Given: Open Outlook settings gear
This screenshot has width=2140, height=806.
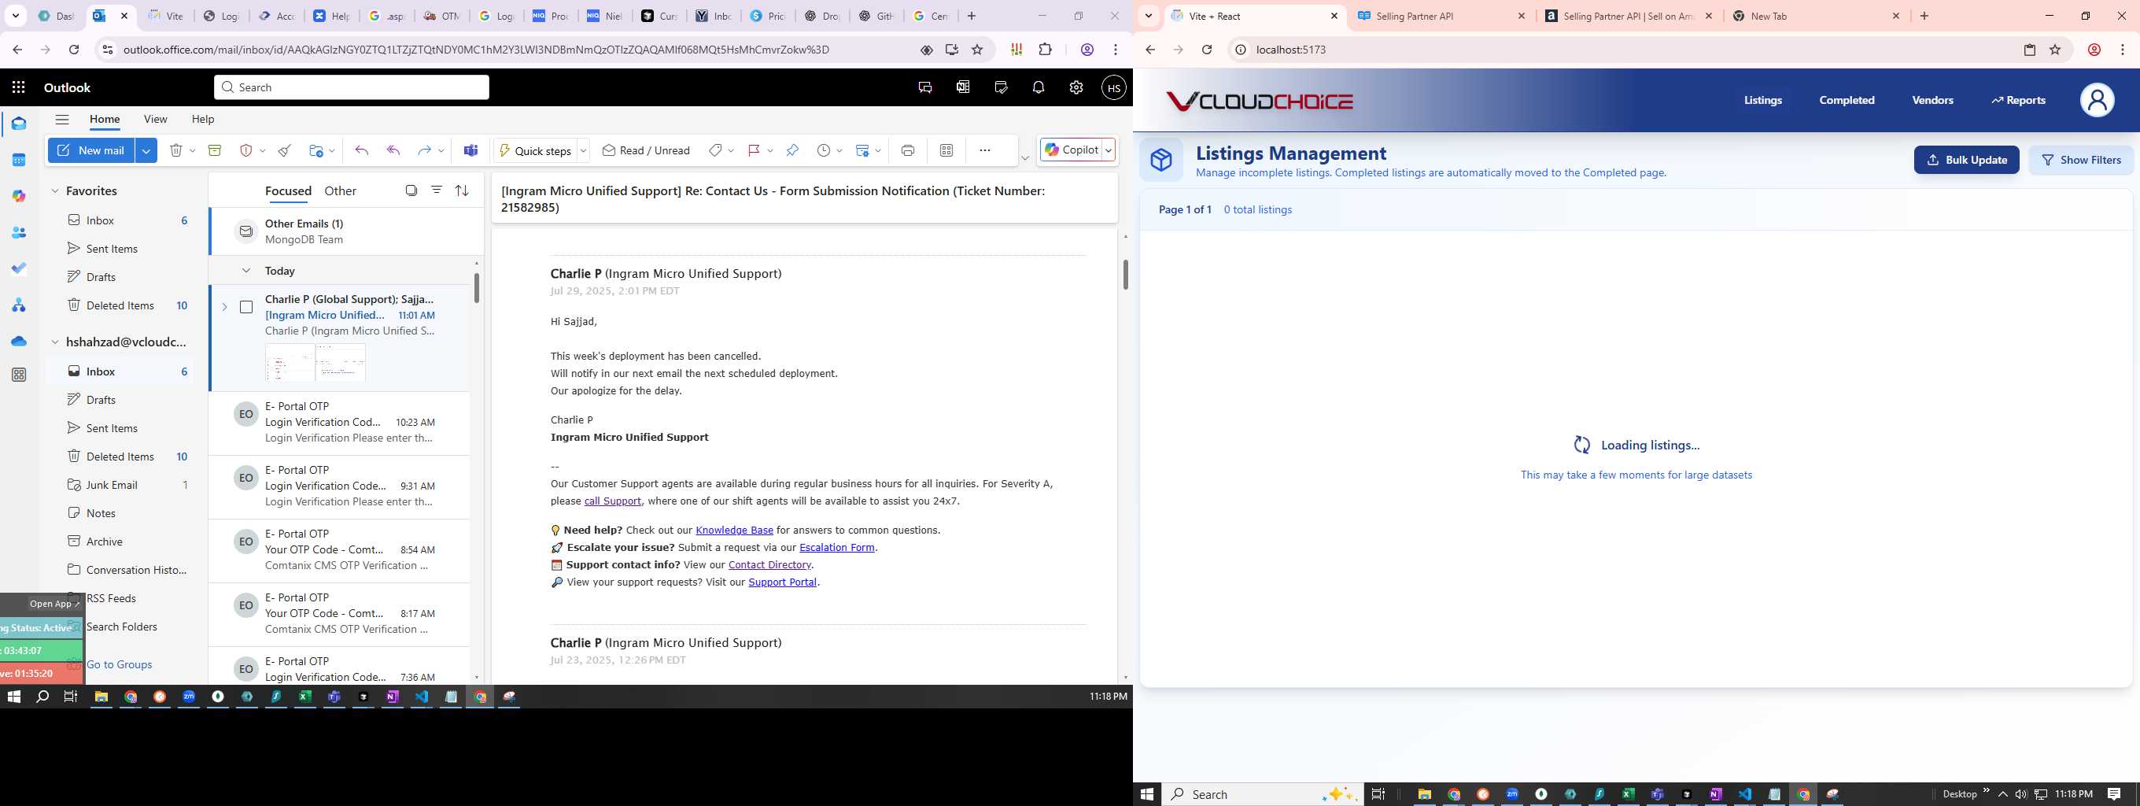Looking at the screenshot, I should point(1076,87).
